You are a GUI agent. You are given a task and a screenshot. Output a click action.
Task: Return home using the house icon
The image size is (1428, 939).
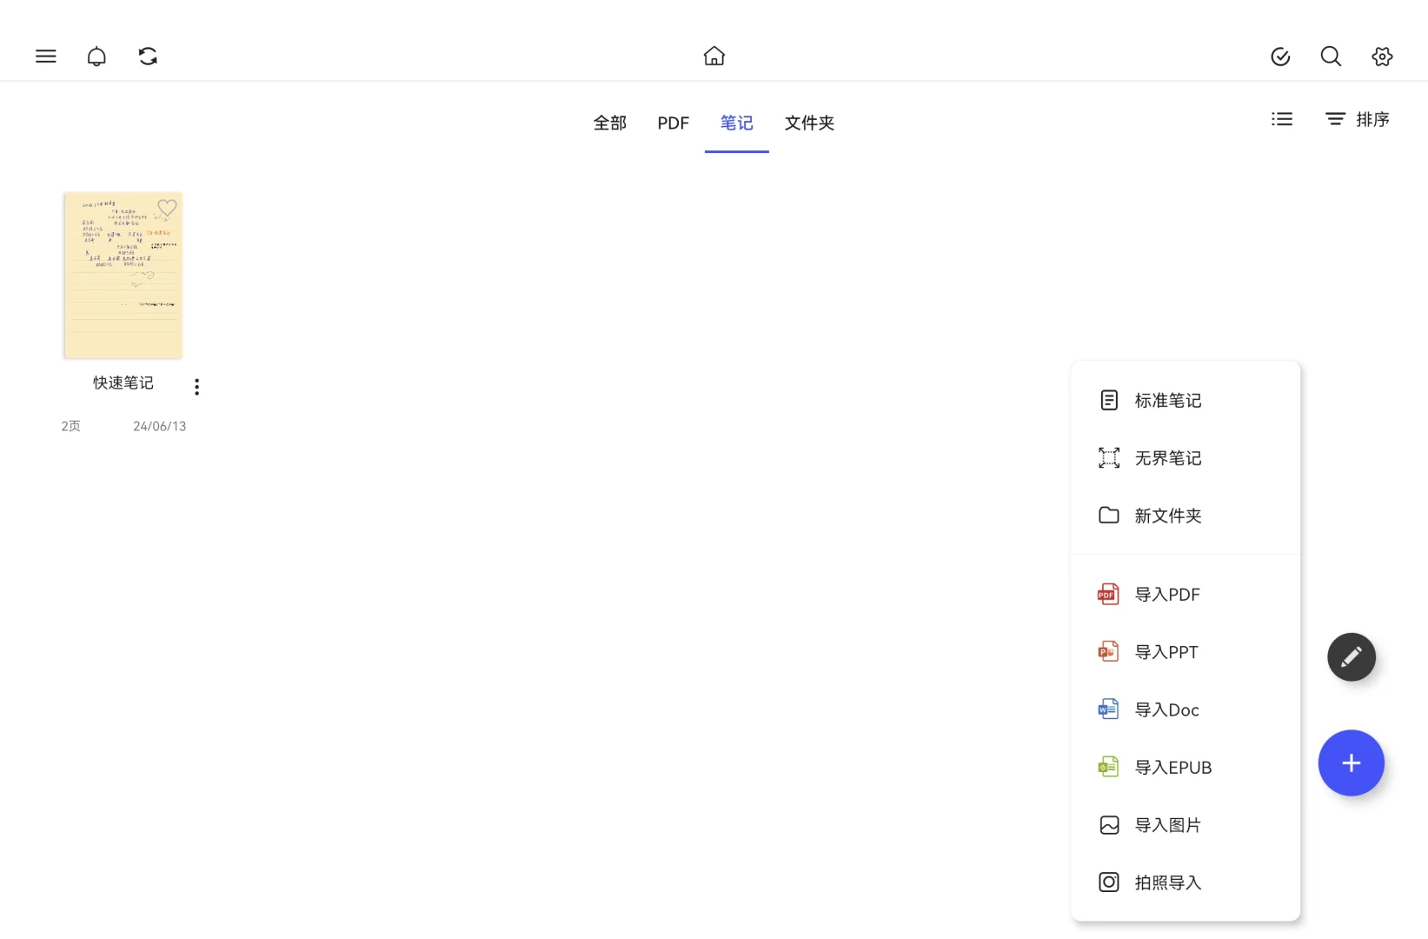point(714,56)
